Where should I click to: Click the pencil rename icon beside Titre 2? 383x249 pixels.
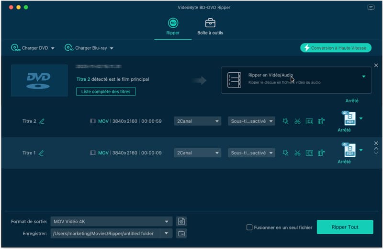42,121
